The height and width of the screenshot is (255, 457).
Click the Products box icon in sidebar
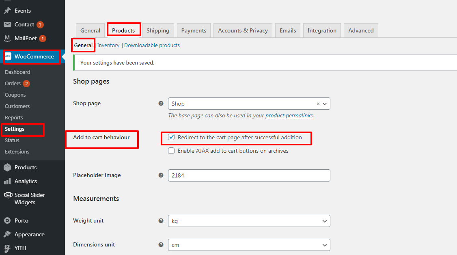point(7,167)
